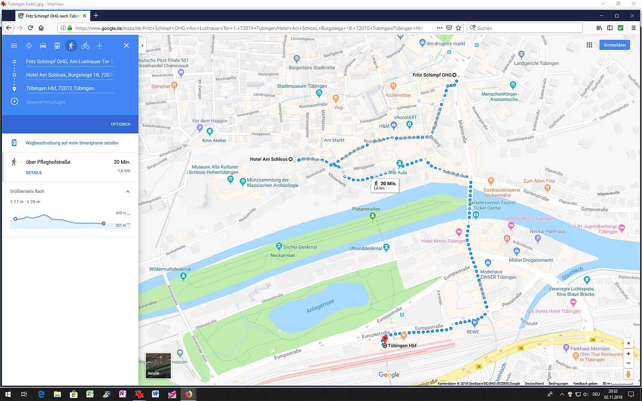
Task: Click Wegbeschreibung auf mein Smartphone senden
Action: tap(72, 143)
